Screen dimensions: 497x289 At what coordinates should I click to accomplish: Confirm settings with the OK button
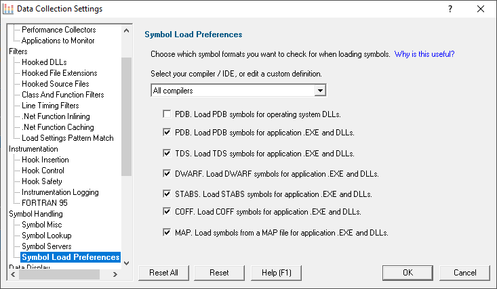click(407, 273)
